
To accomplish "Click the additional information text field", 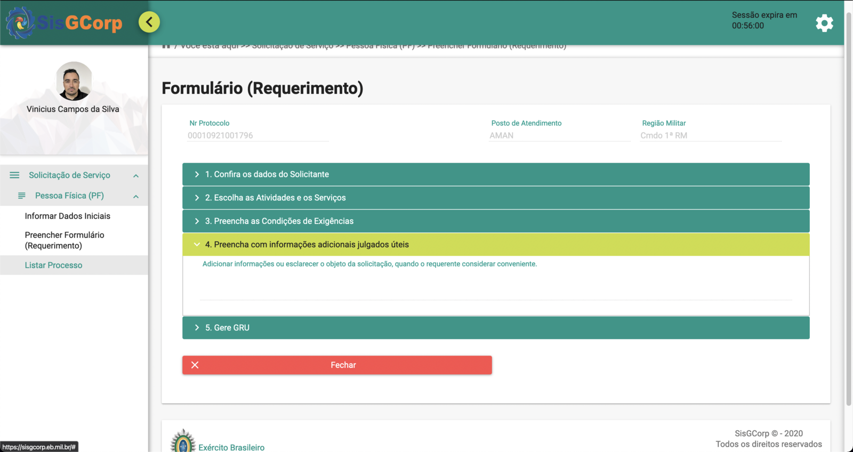I will click(496, 288).
